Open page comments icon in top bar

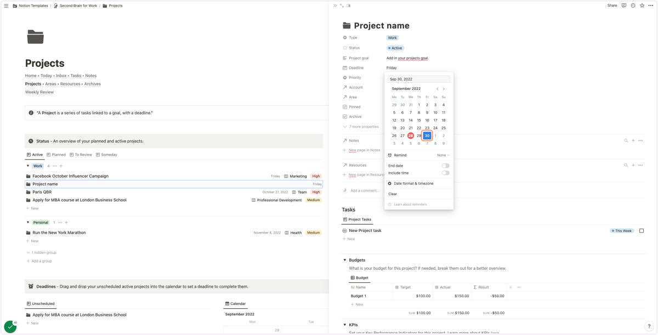click(624, 5)
